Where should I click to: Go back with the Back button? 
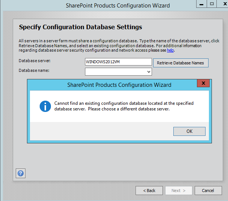tap(149, 191)
